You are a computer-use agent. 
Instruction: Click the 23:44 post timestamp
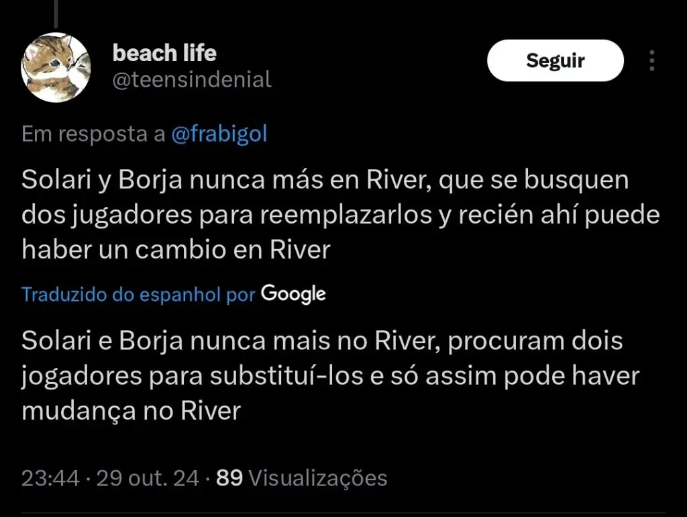51,478
